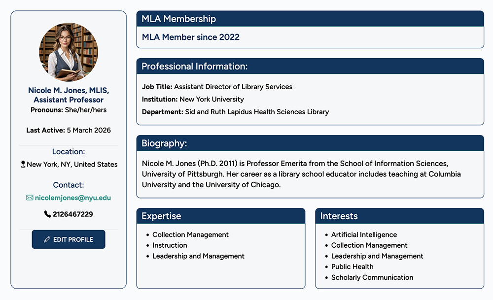Viewport: 493px width, 300px height.
Task: Select Public Health interest item
Action: coord(352,267)
